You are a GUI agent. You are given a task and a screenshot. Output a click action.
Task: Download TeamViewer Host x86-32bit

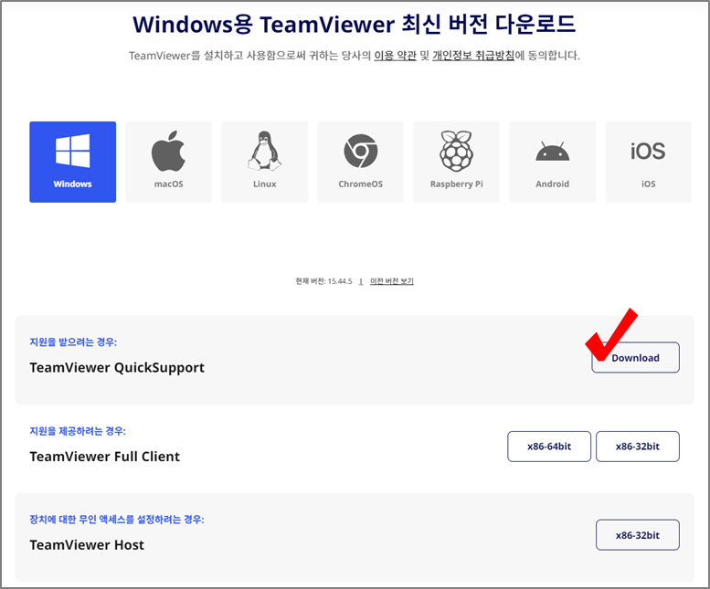[x=638, y=535]
